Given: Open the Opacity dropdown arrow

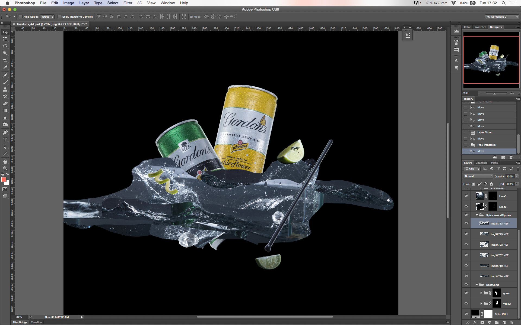Looking at the screenshot, I should [x=517, y=176].
